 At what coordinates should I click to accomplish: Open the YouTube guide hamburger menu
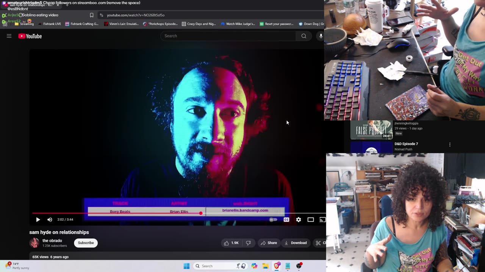click(9, 36)
